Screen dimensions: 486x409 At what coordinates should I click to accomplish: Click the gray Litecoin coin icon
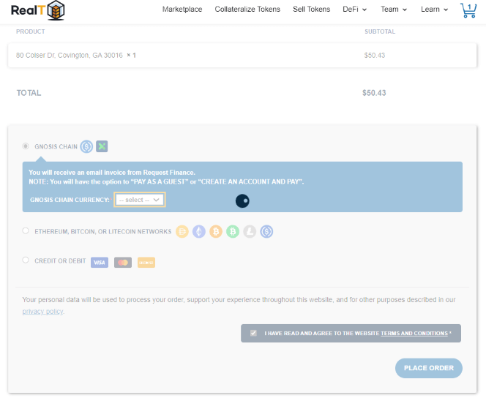click(250, 231)
